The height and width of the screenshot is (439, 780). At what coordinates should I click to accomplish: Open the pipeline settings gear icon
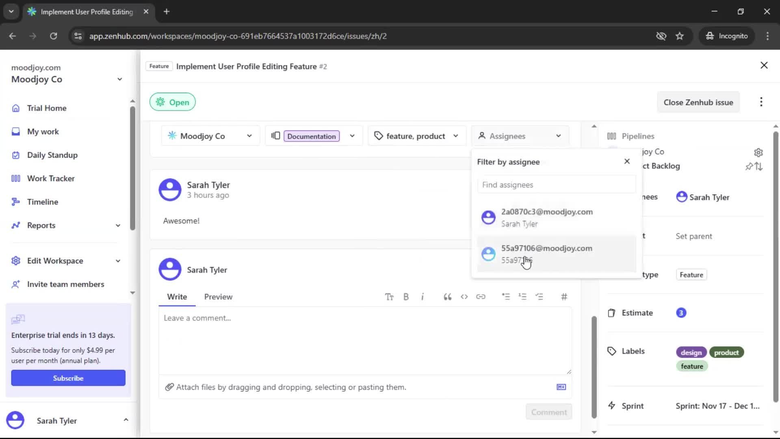click(x=758, y=152)
